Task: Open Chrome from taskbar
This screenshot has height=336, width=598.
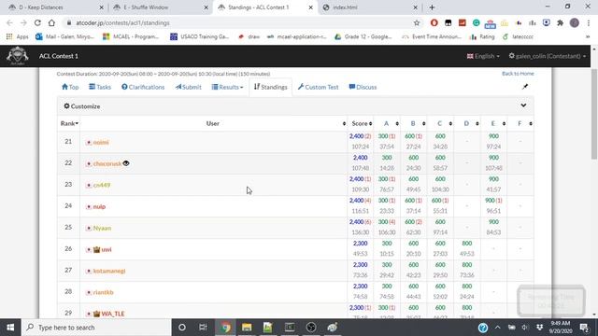Action: coord(225,328)
